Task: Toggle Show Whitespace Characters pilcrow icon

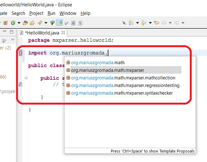Action: point(80,23)
